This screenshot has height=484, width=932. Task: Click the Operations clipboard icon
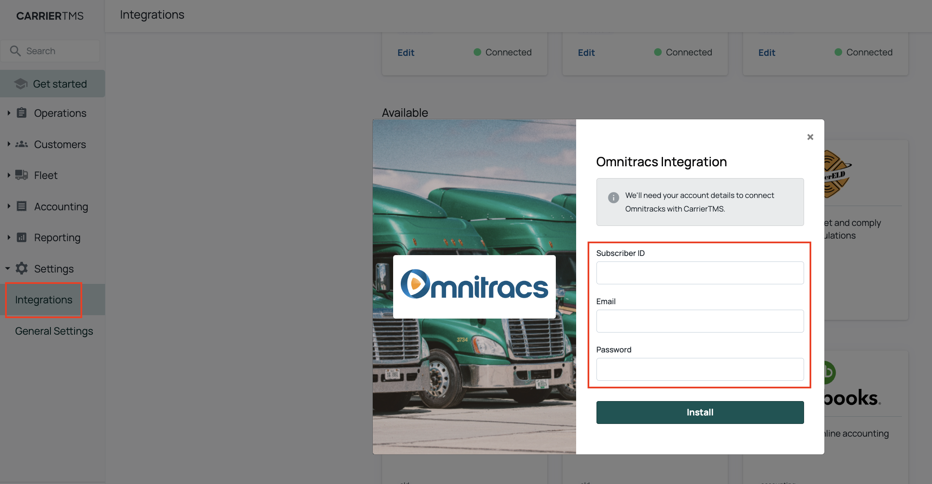(22, 113)
